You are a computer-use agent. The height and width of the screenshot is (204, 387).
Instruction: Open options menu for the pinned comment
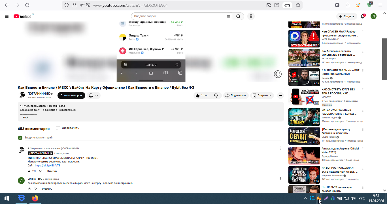click(280, 148)
